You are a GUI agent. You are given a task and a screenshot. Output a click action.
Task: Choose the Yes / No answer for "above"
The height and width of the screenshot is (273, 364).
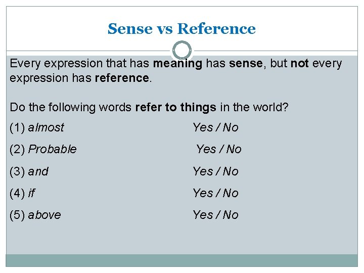(x=215, y=215)
